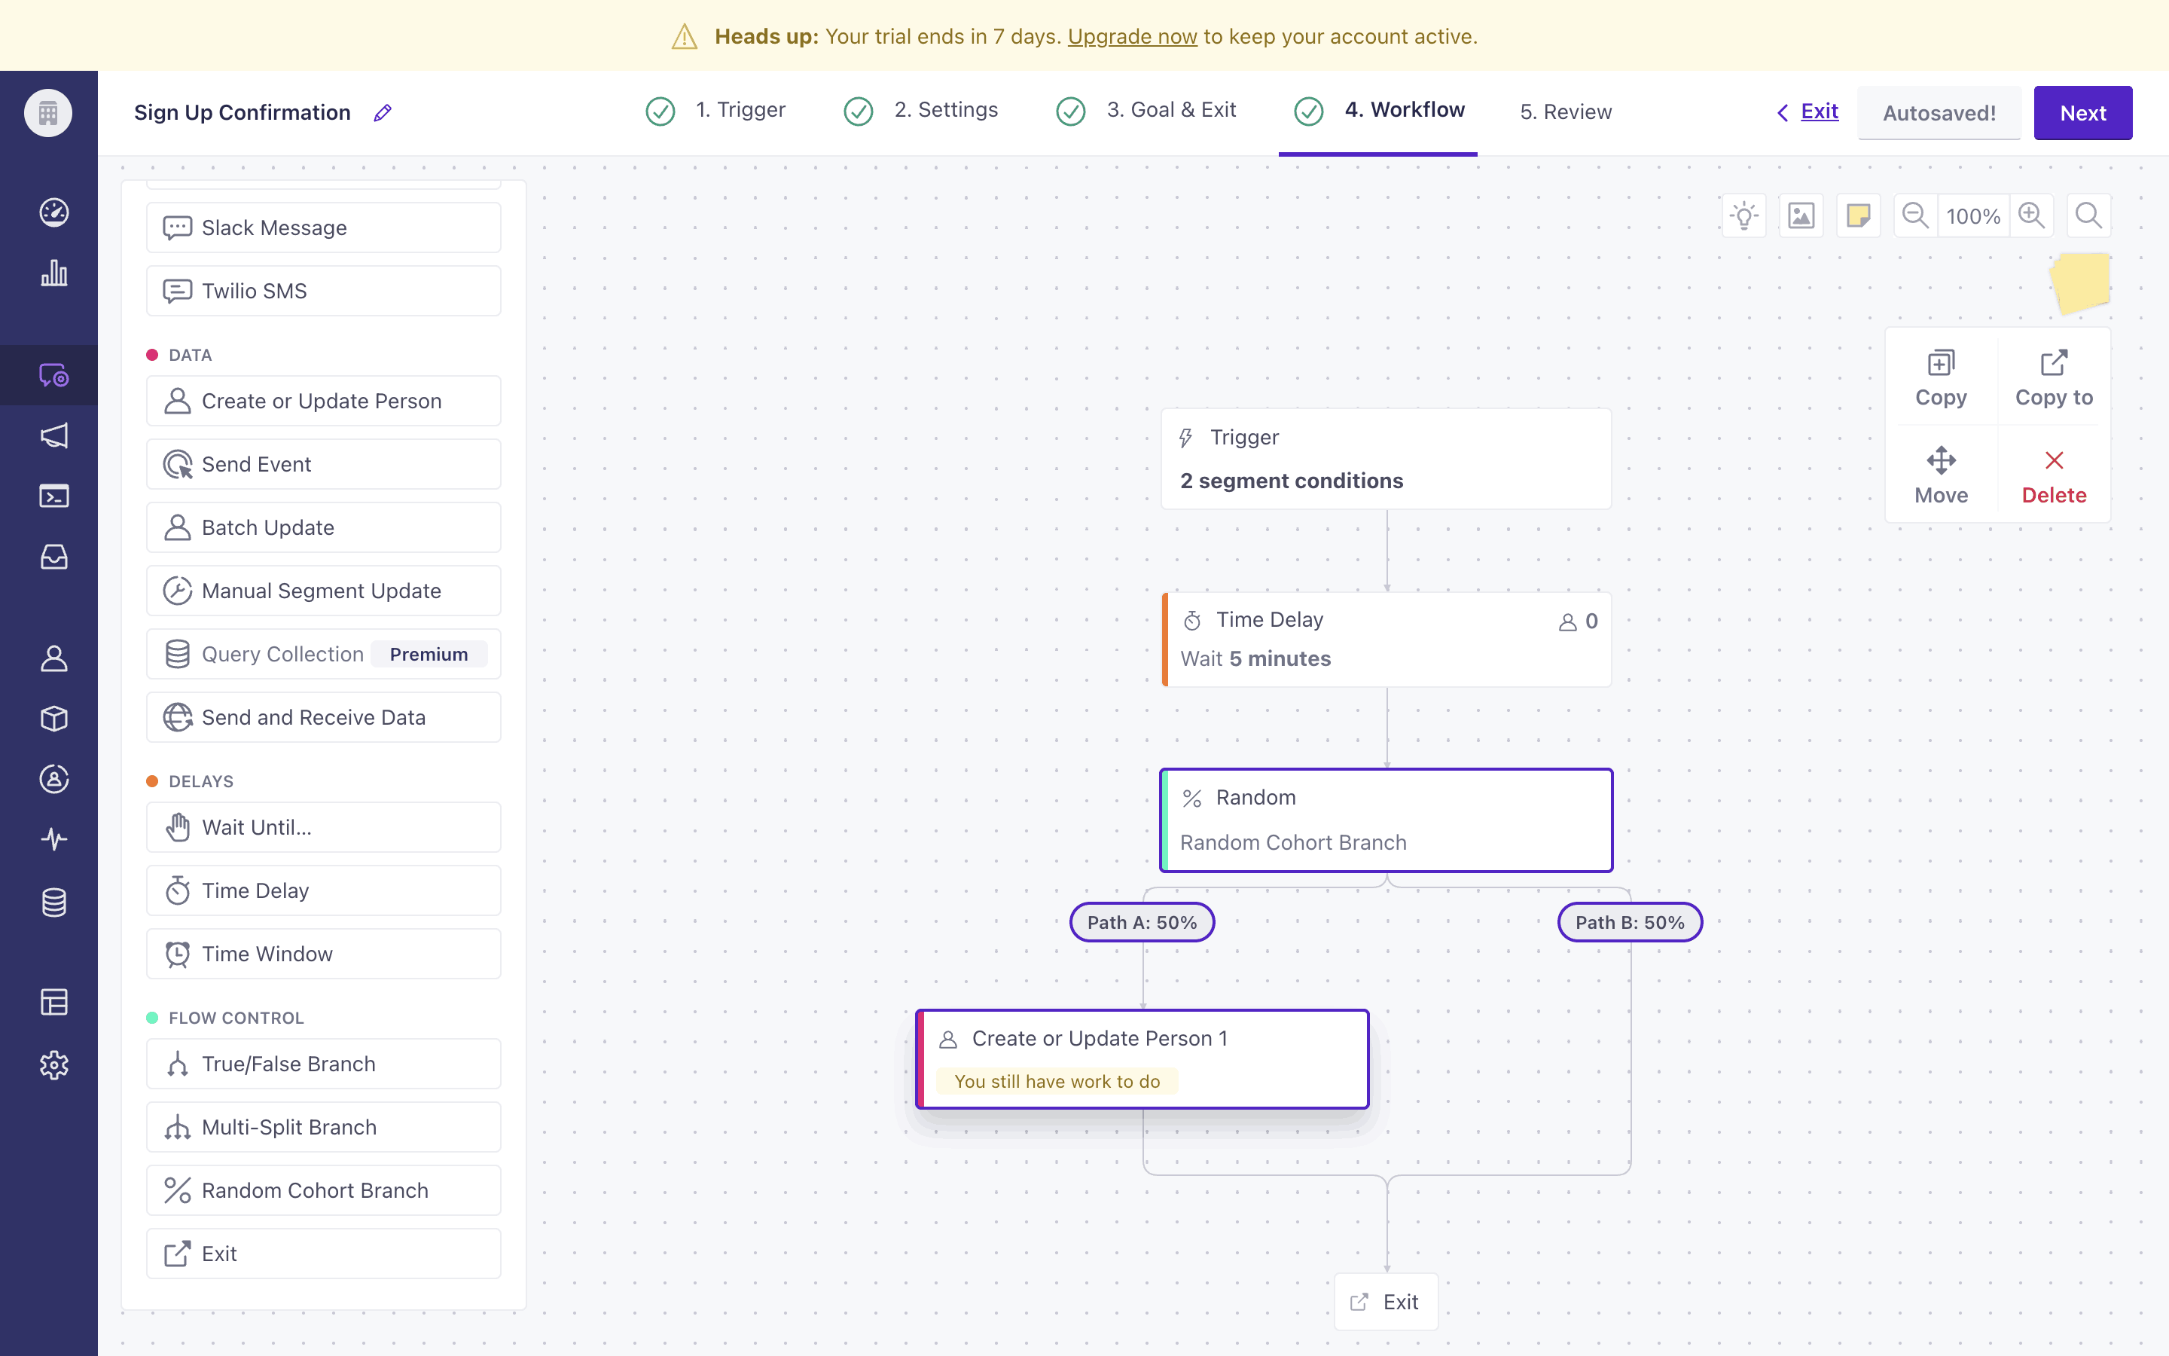Viewport: 2169px width, 1356px height.
Task: Open the Time Delay node on canvas
Action: tap(1386, 639)
